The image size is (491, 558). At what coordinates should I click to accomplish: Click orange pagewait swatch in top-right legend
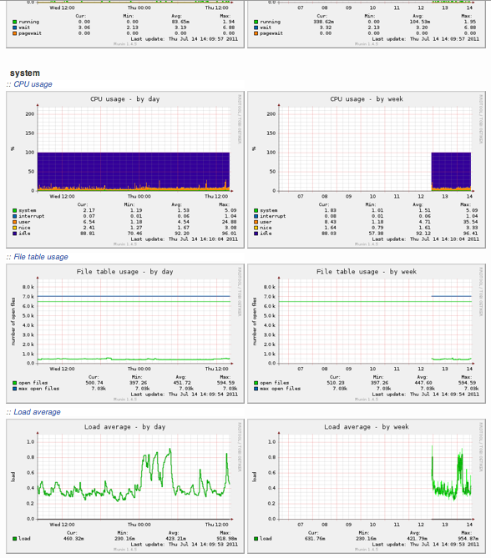[x=256, y=33]
